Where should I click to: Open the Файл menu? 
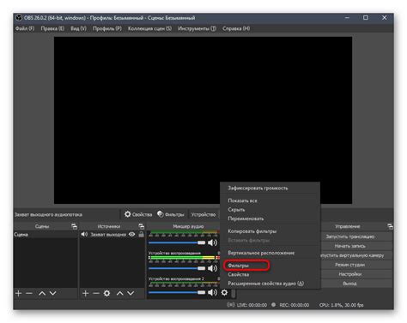point(25,28)
